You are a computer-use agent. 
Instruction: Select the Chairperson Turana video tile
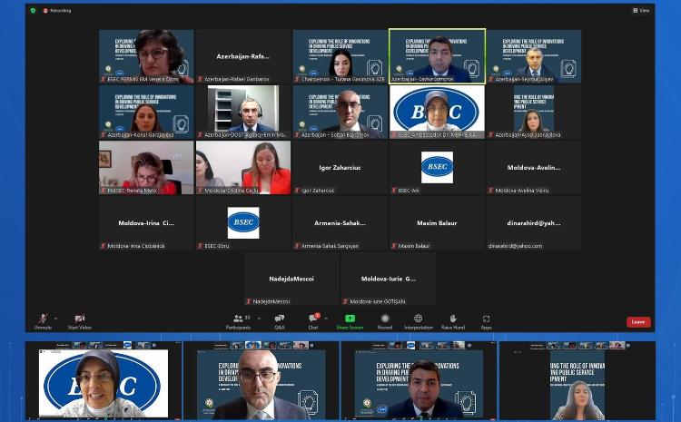(340, 56)
